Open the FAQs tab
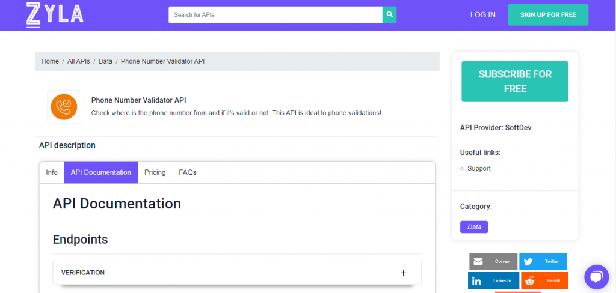The width and height of the screenshot is (616, 293). 188,172
